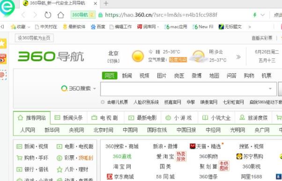282x181 pixels.
Task: Select the 地图 search tab
Action: 214,76
